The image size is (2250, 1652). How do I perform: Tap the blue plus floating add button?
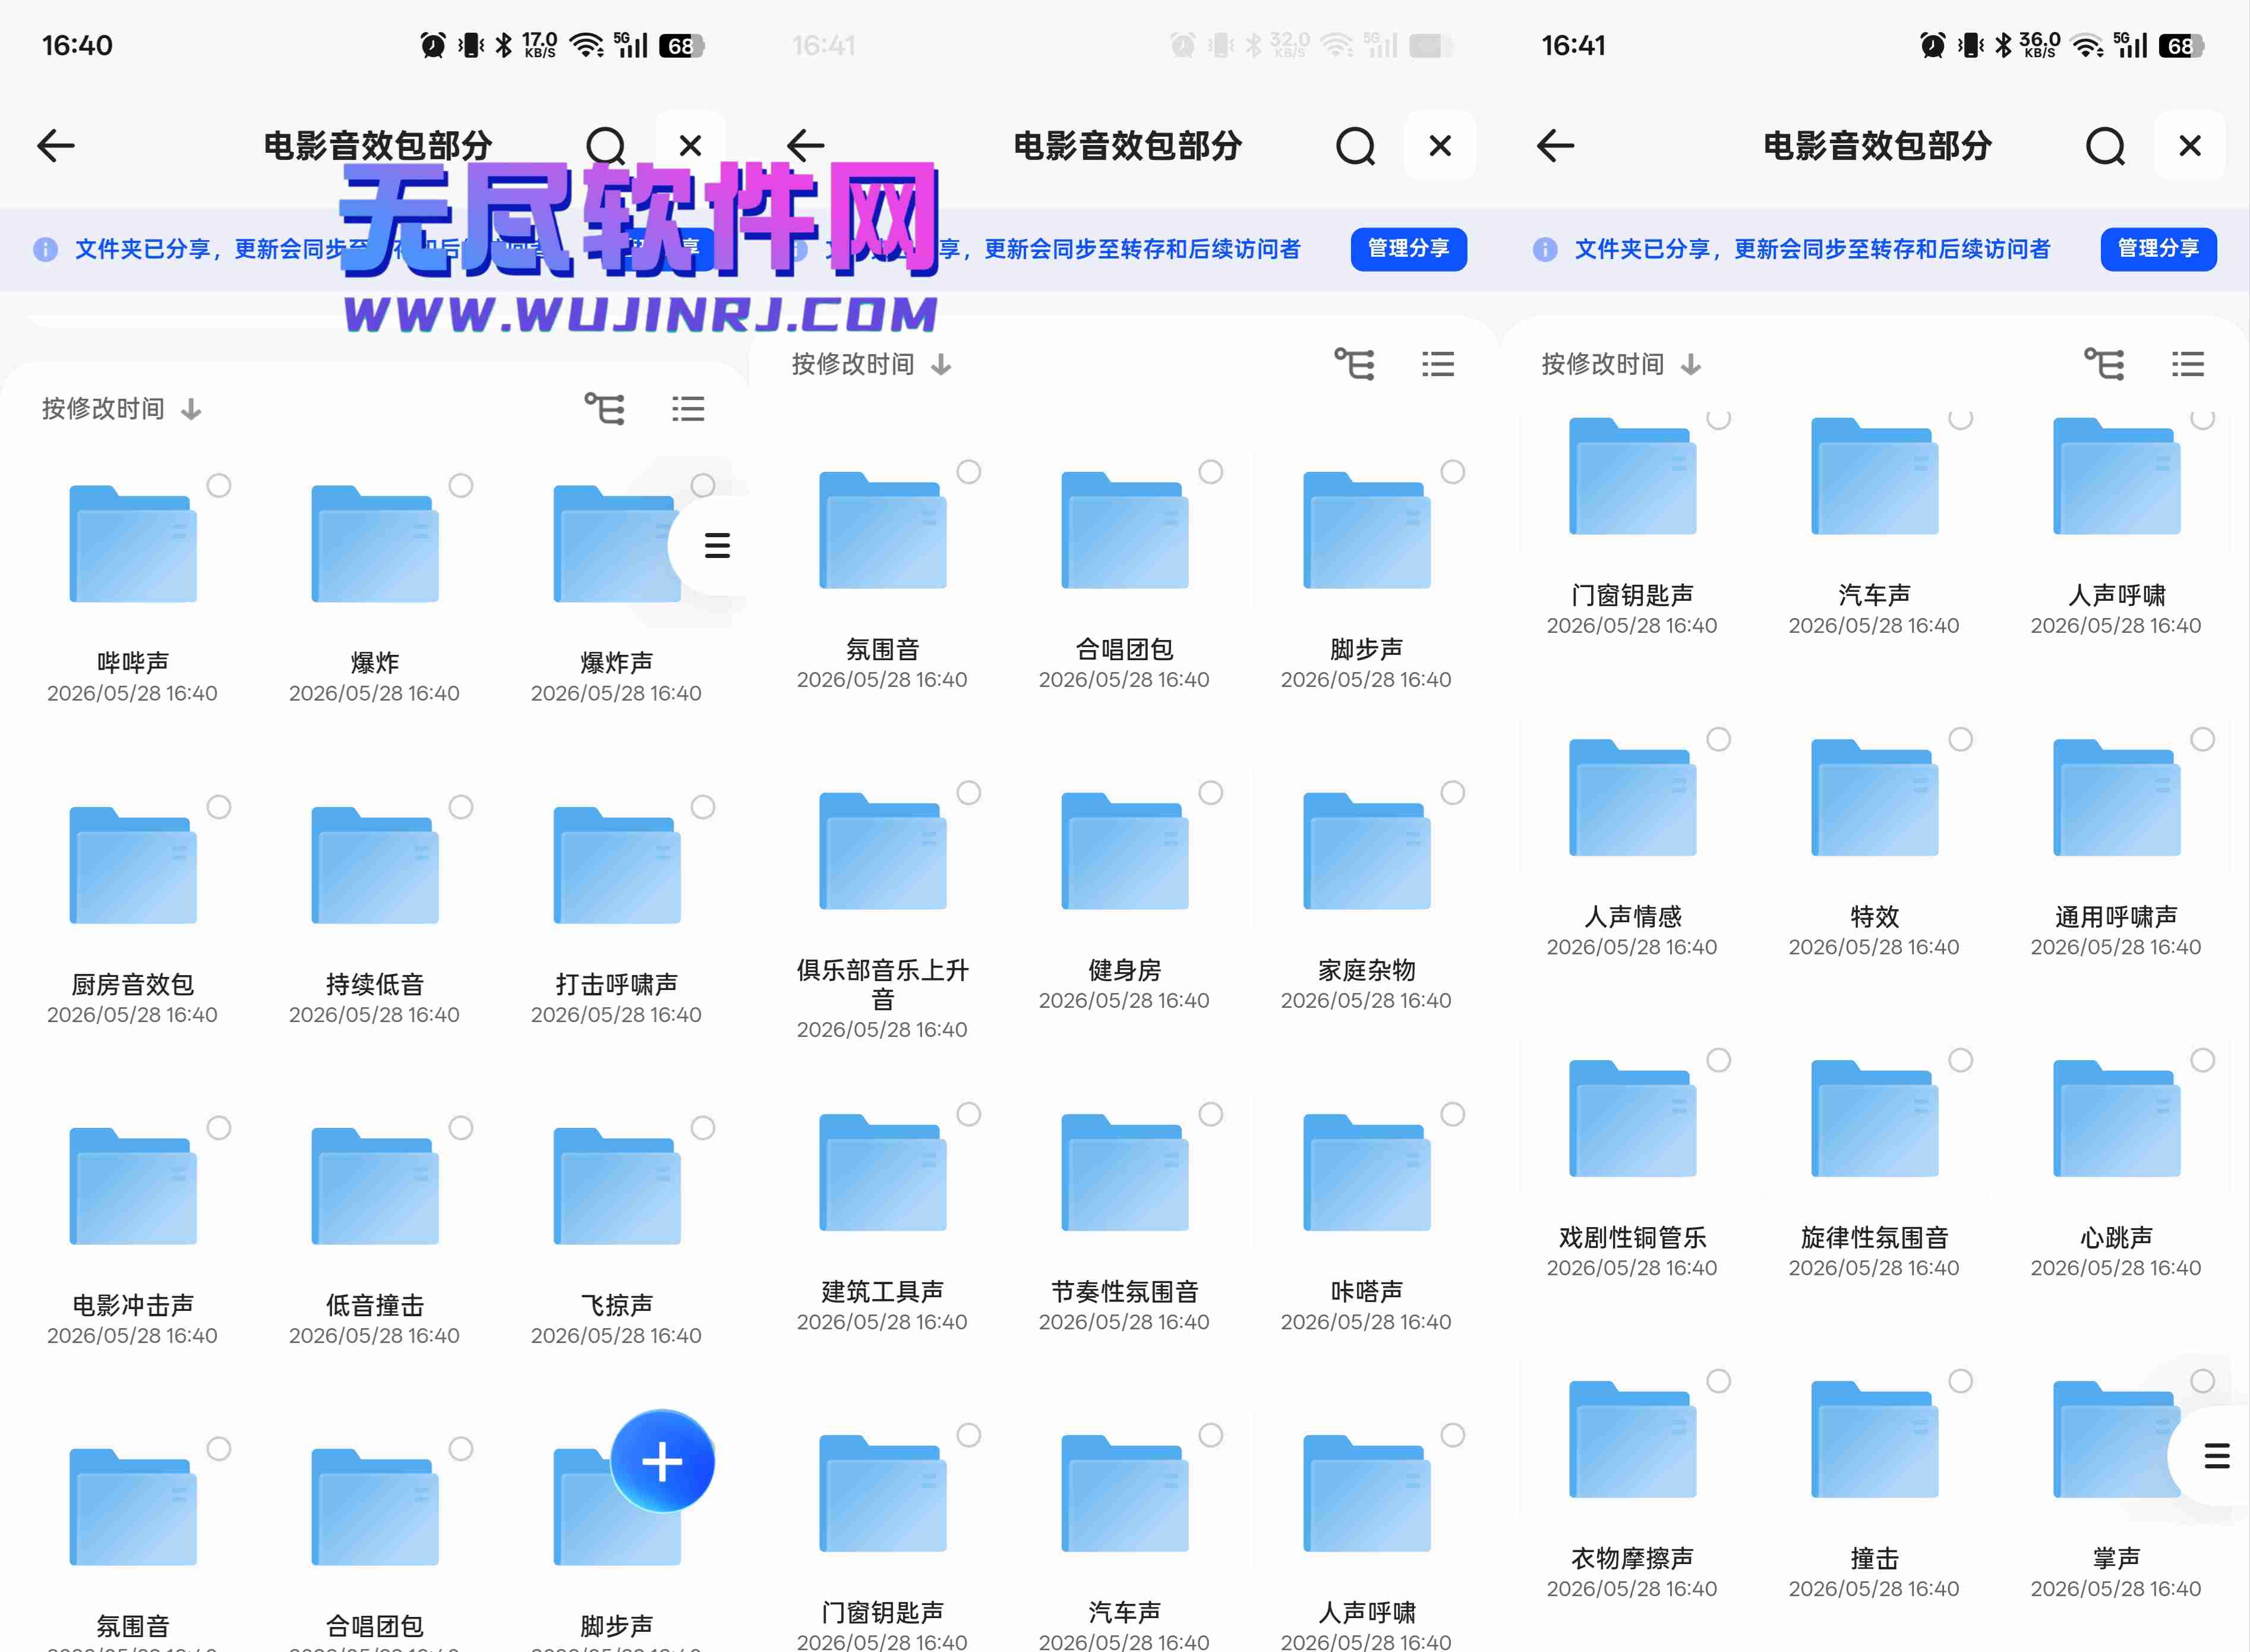pos(662,1462)
